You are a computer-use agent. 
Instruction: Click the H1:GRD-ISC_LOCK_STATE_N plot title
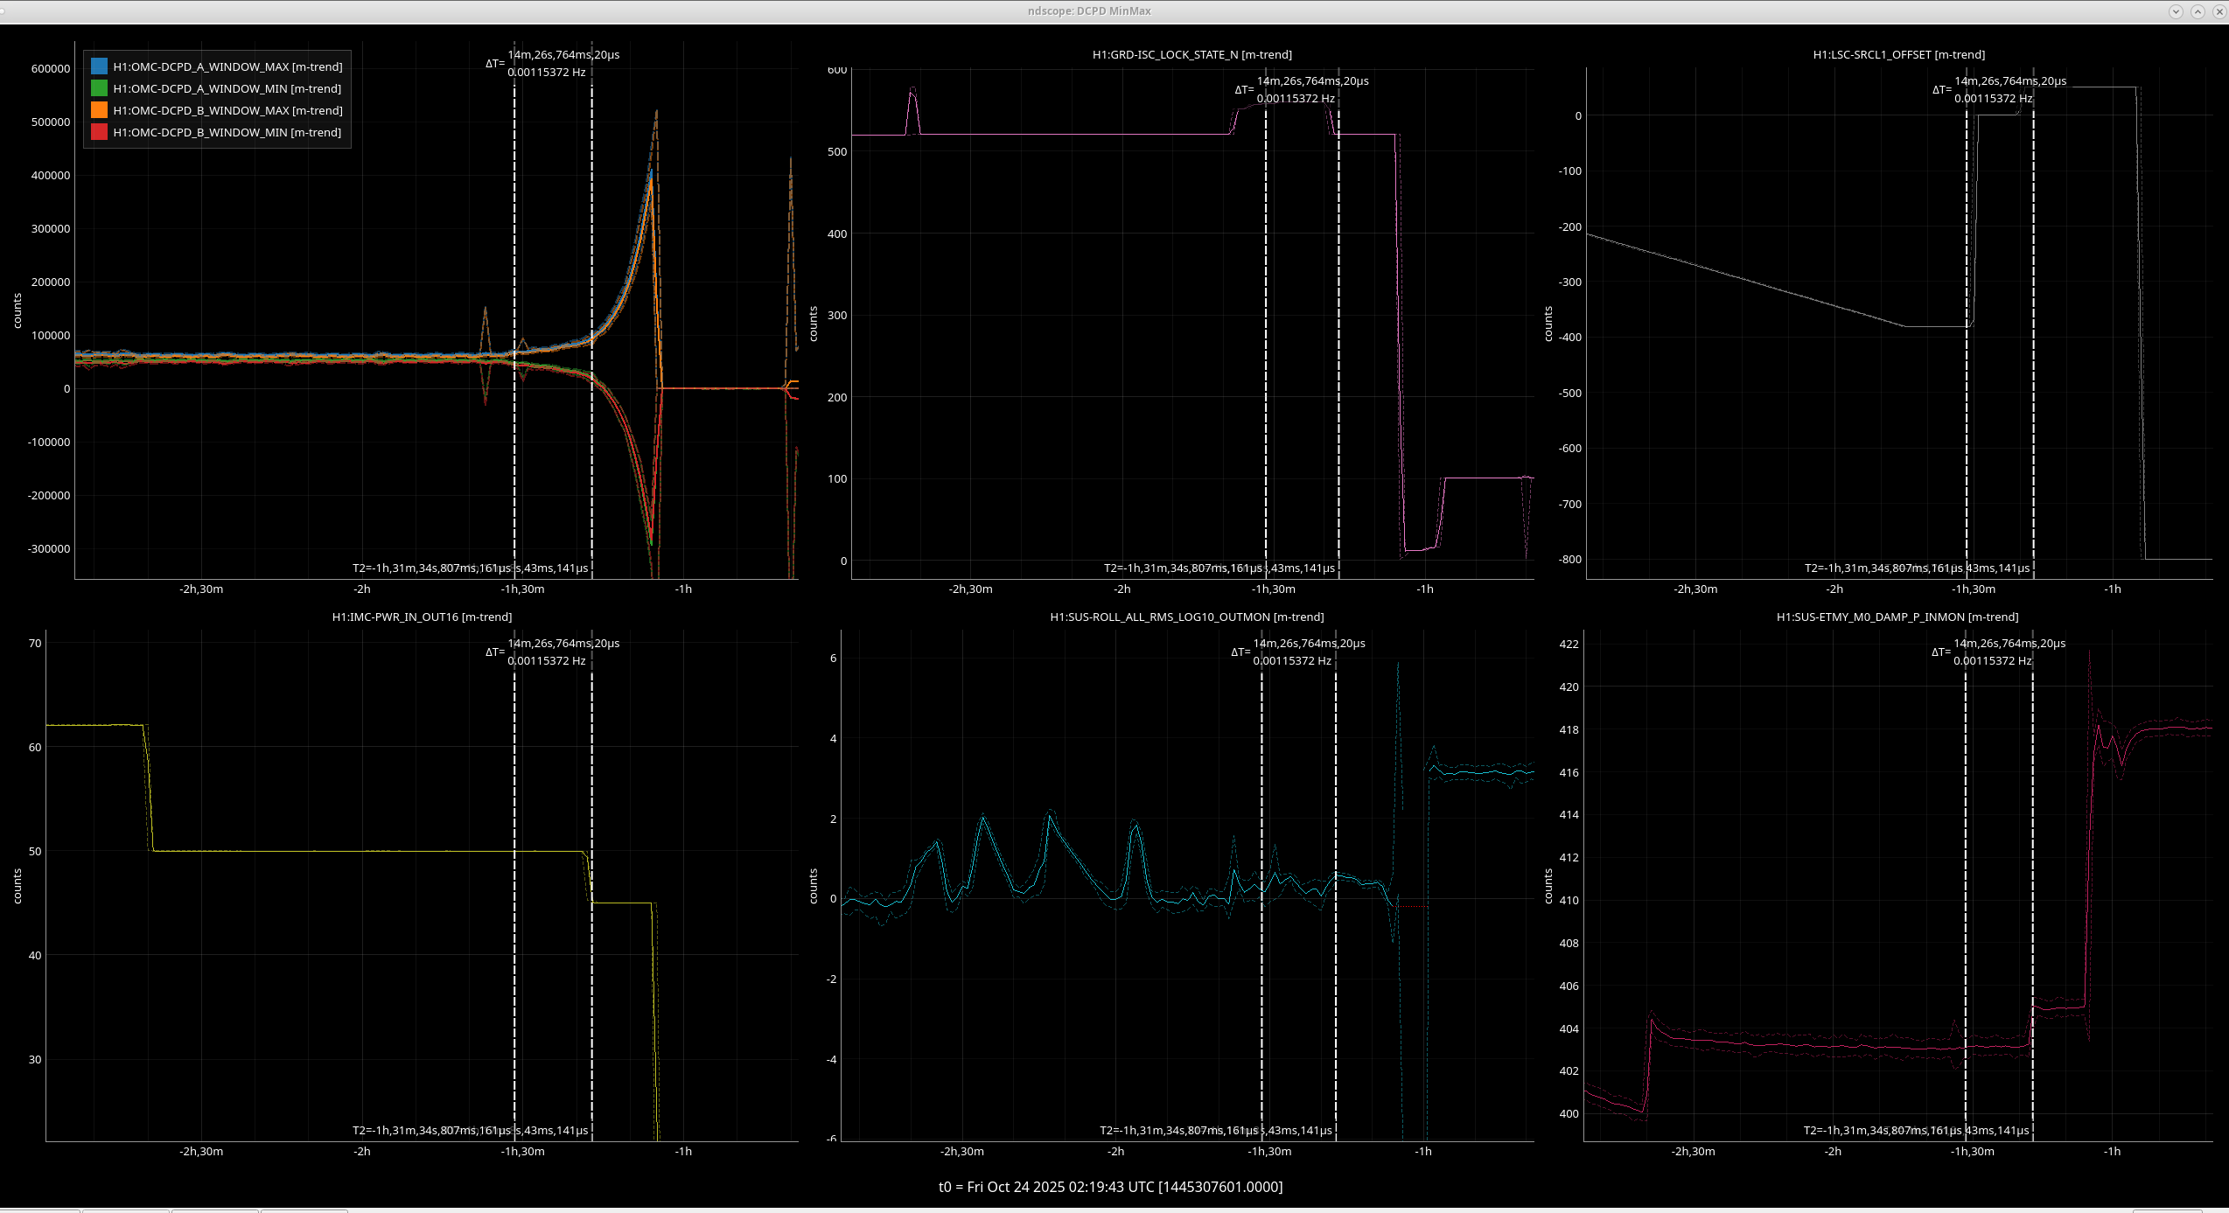tap(1191, 54)
